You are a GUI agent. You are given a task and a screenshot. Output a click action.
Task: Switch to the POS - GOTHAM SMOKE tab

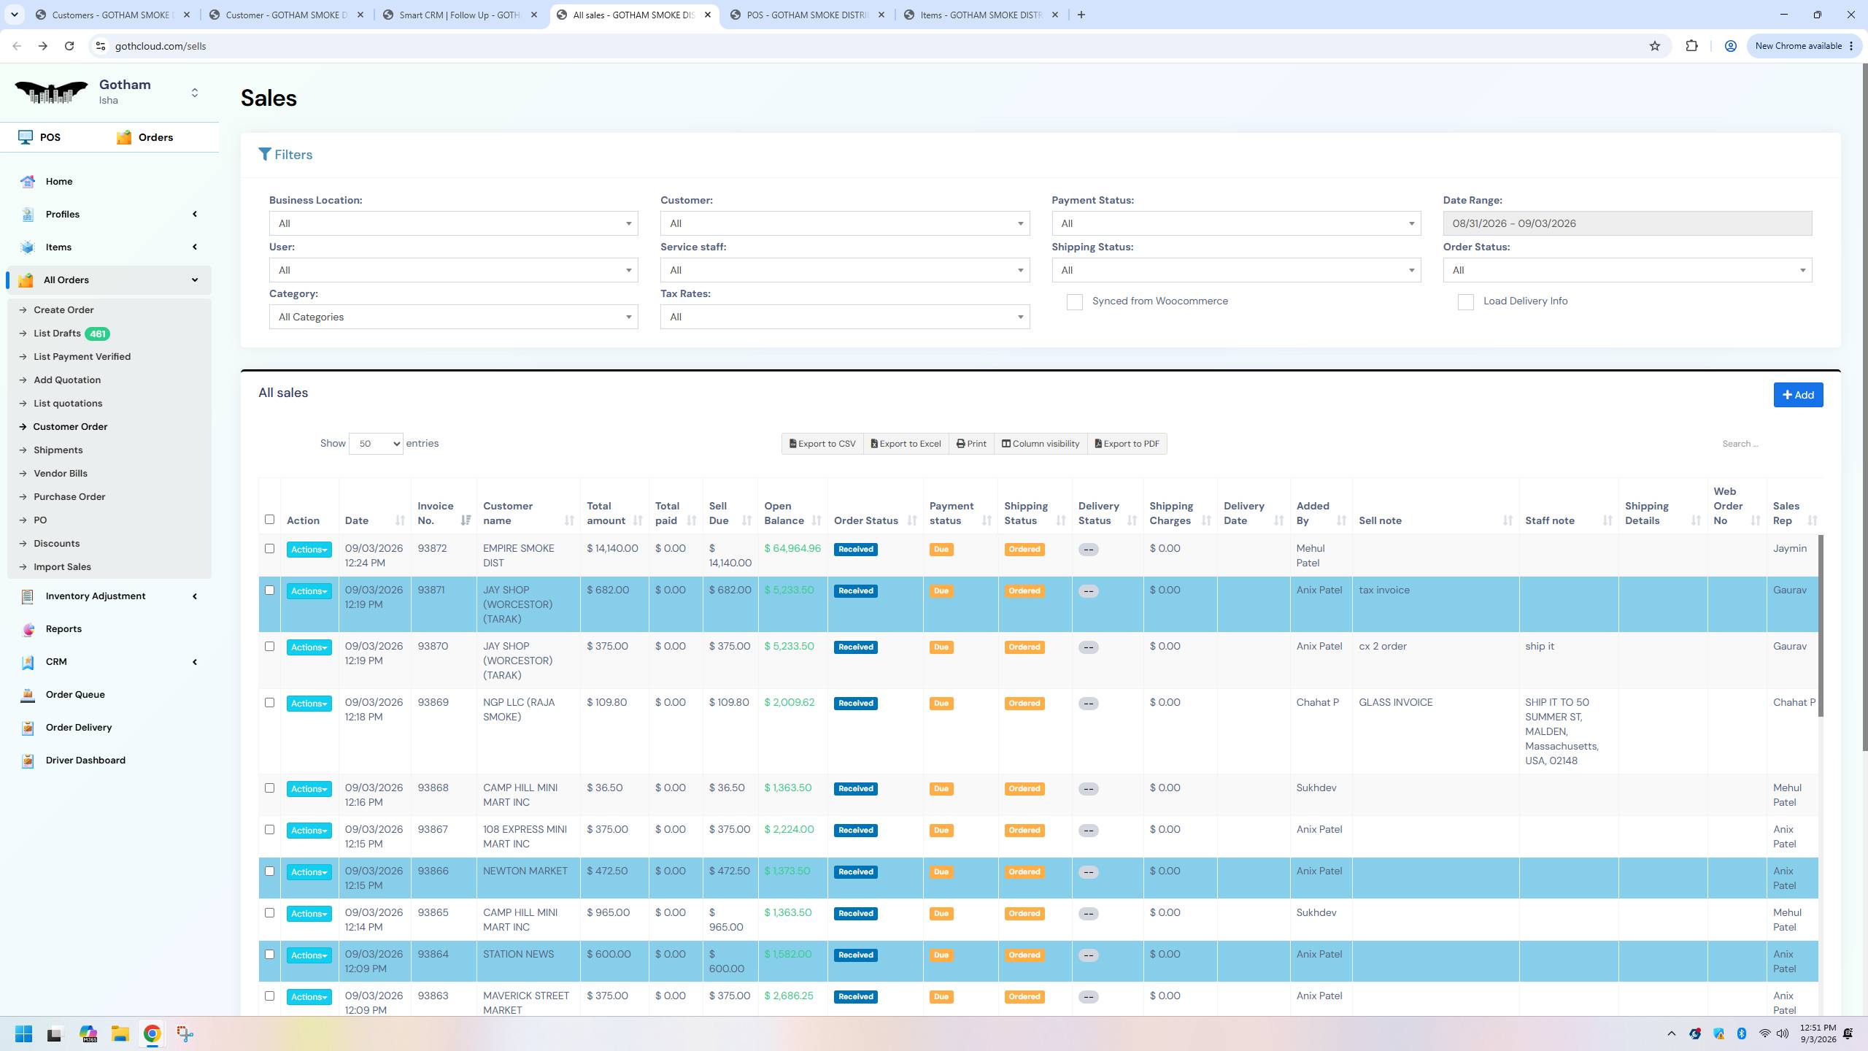pos(807,15)
